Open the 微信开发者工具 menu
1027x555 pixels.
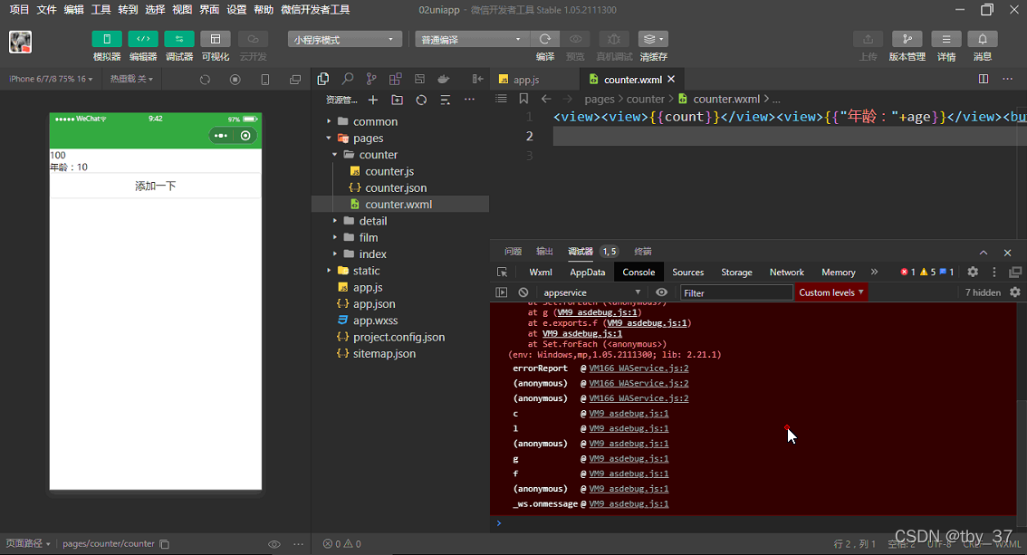coord(315,9)
